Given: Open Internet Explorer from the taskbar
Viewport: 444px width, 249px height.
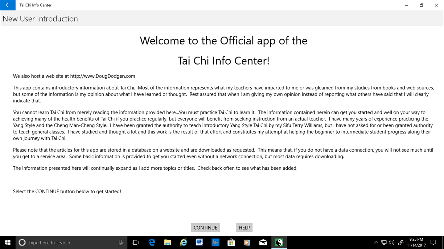Looking at the screenshot, I should [183, 243].
